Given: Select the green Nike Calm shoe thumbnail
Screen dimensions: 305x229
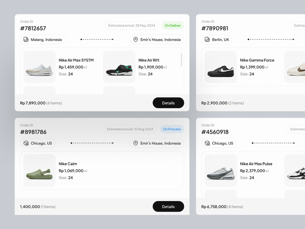Looking at the screenshot, I should (x=39, y=171).
